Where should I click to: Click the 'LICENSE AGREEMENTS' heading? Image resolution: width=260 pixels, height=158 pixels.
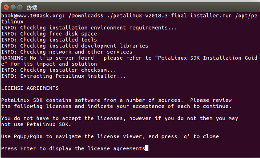click(x=30, y=88)
